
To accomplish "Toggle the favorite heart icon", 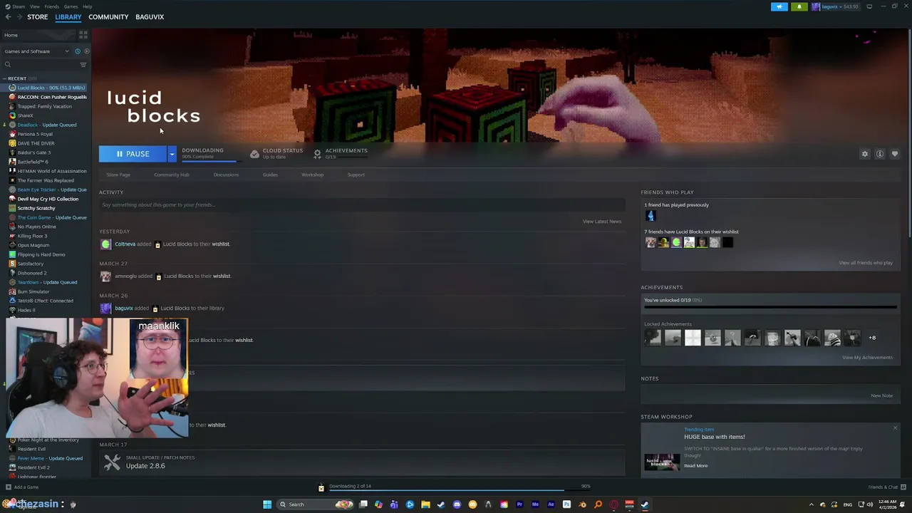I will pos(895,154).
